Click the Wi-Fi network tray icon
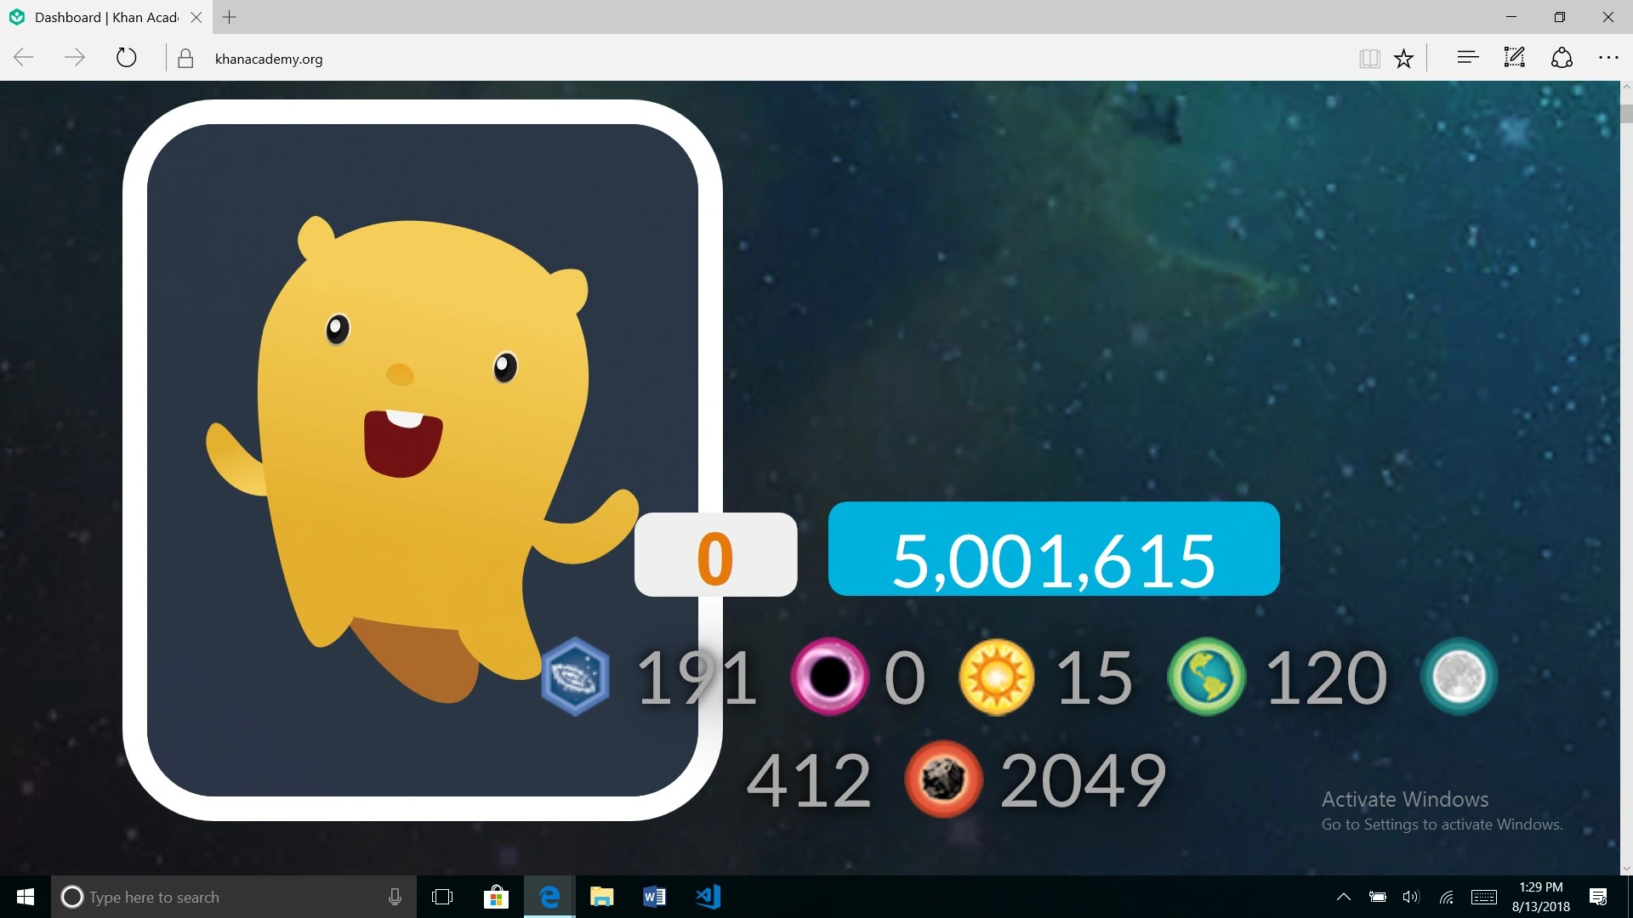Screen dimensions: 1633x918 pyautogui.click(x=1446, y=897)
